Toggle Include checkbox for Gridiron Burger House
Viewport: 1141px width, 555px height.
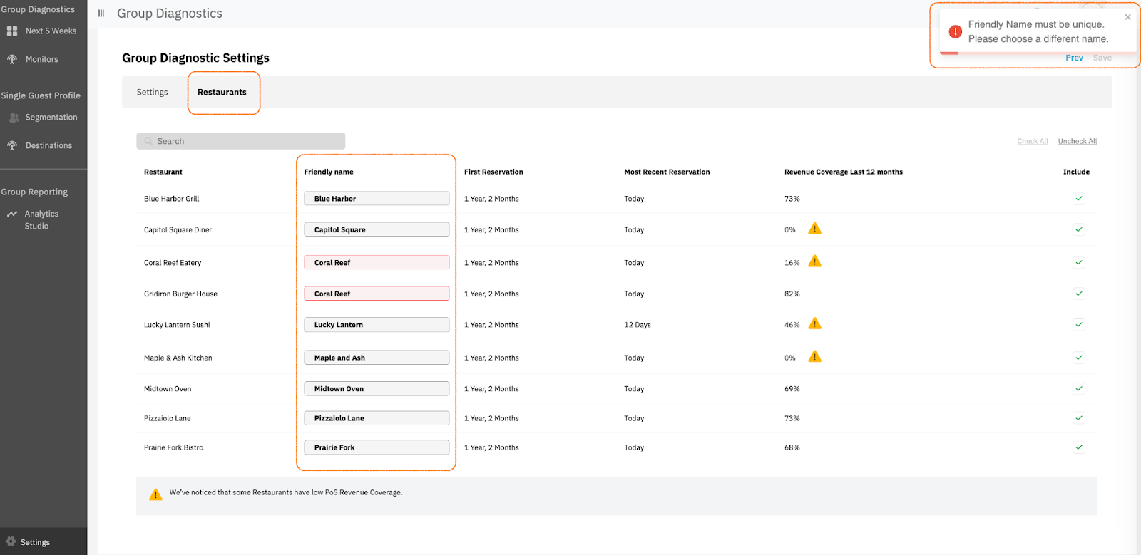(x=1078, y=294)
